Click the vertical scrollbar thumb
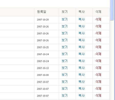The width and height of the screenshot is (115, 100). [112, 10]
